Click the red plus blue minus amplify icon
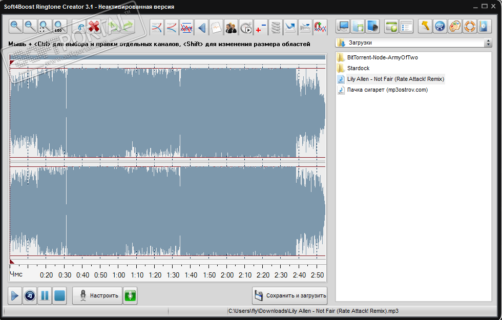 pos(261,27)
